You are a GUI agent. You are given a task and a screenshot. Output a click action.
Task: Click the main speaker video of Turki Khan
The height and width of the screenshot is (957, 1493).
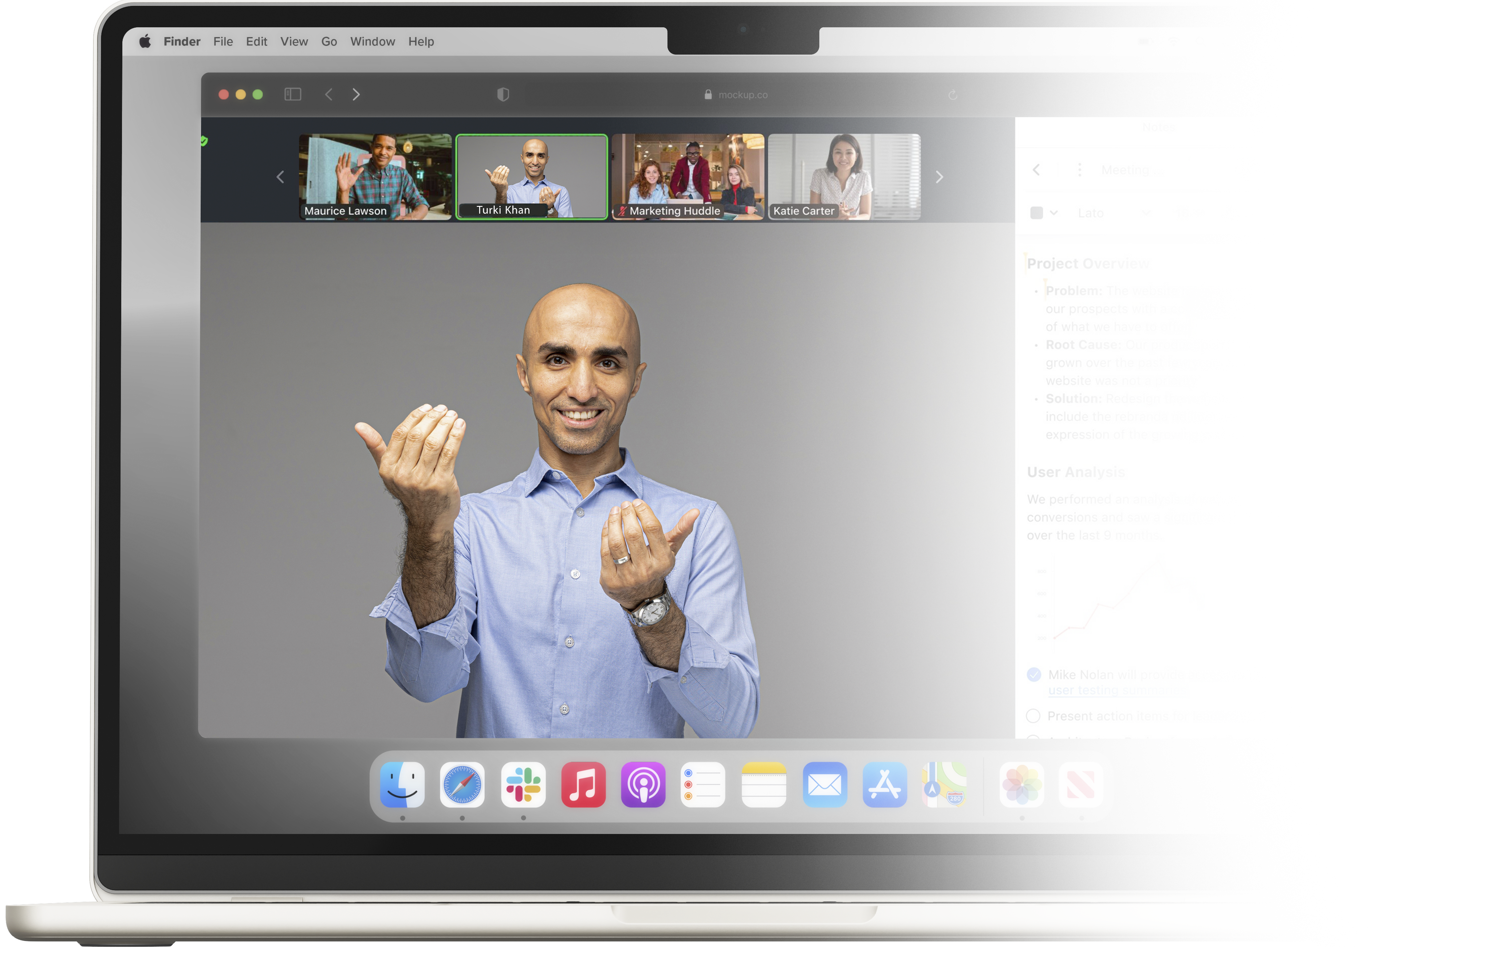click(x=607, y=480)
